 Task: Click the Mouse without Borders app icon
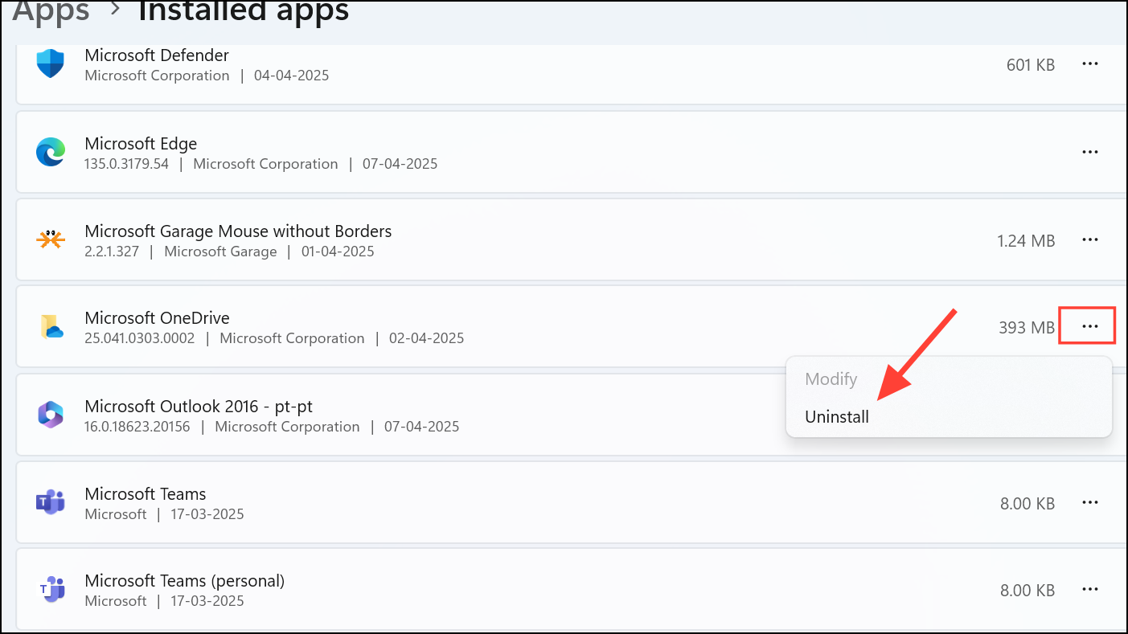tap(51, 239)
